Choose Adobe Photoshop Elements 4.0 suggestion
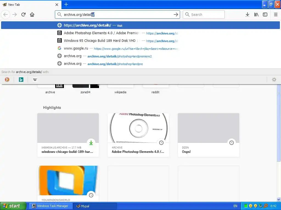Viewport: 281px width, 210px height. point(140,33)
